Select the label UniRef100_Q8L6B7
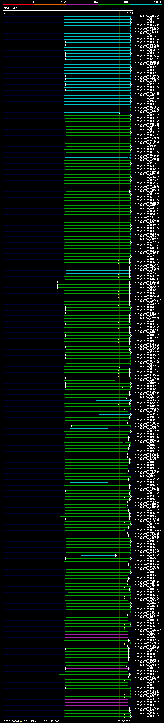 pos(147,67)
